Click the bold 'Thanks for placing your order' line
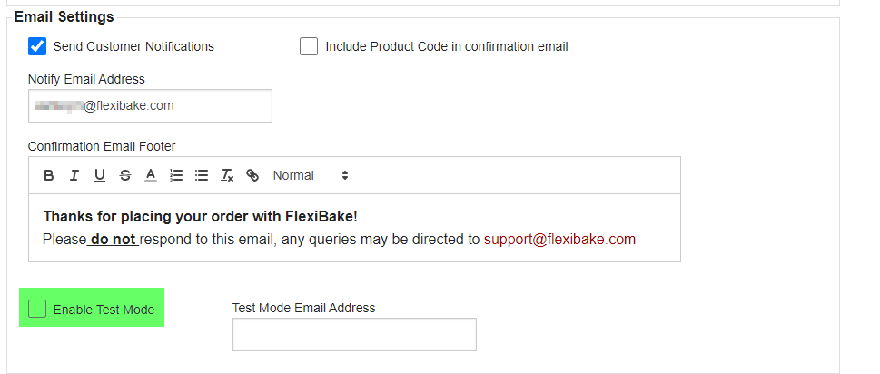 click(201, 216)
